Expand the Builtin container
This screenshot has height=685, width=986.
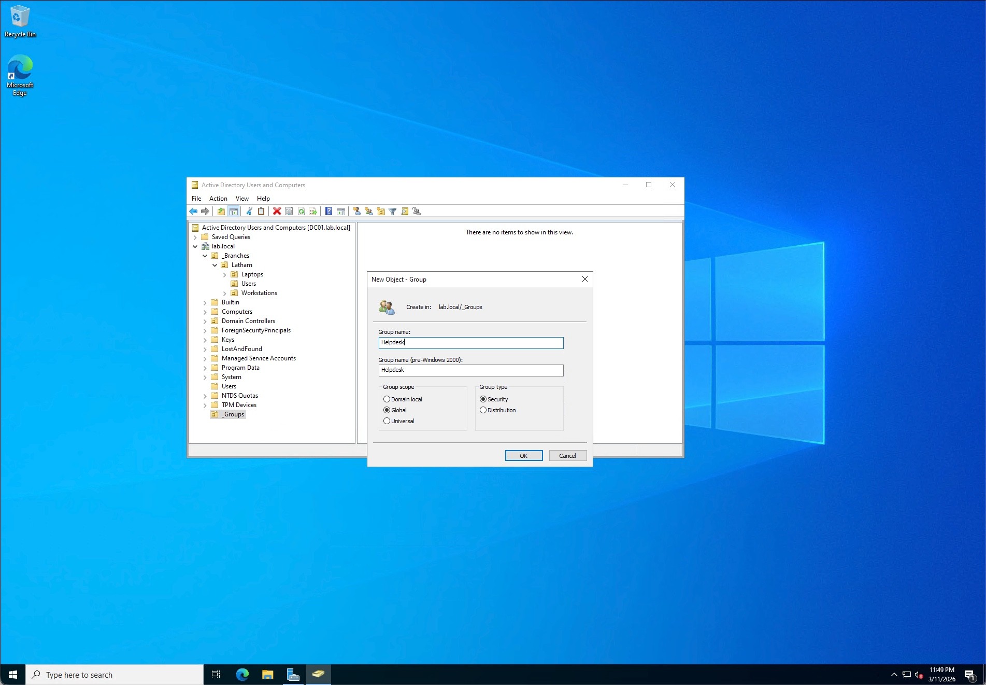[x=205, y=302]
